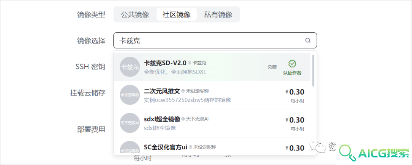Viewport: 412px width, 165px height.
Task: Switch to 私有镜像 tab
Action: 218,14
